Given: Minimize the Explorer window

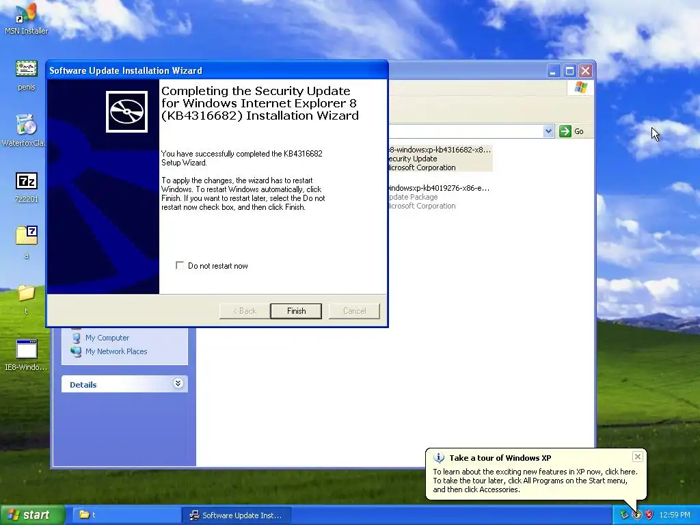Looking at the screenshot, I should [x=553, y=71].
